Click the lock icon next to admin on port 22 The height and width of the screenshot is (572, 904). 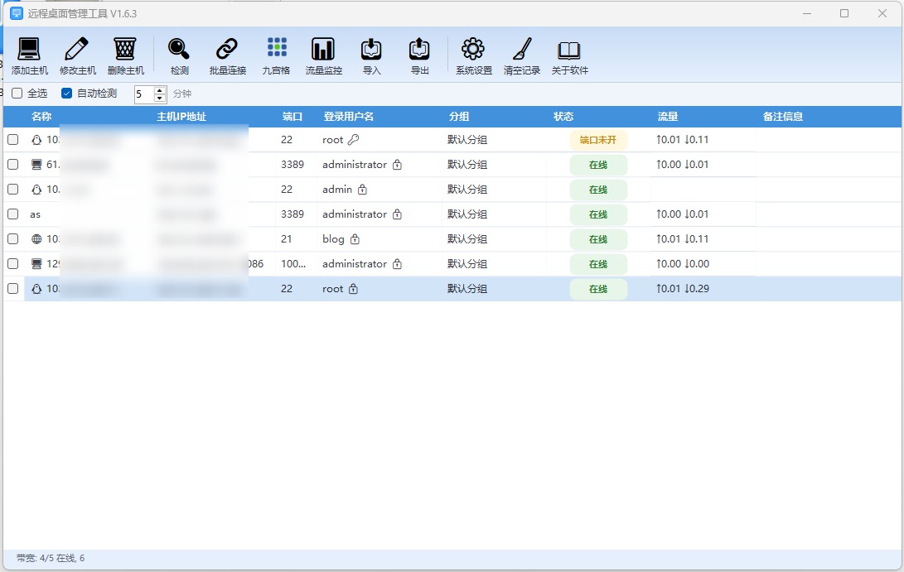coord(362,190)
